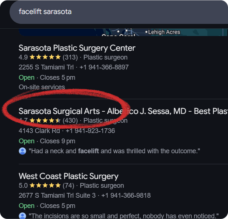Click the (74) reviews count
Image resolution: width=228 pixels, height=219 pixels.
pyautogui.click(x=69, y=186)
